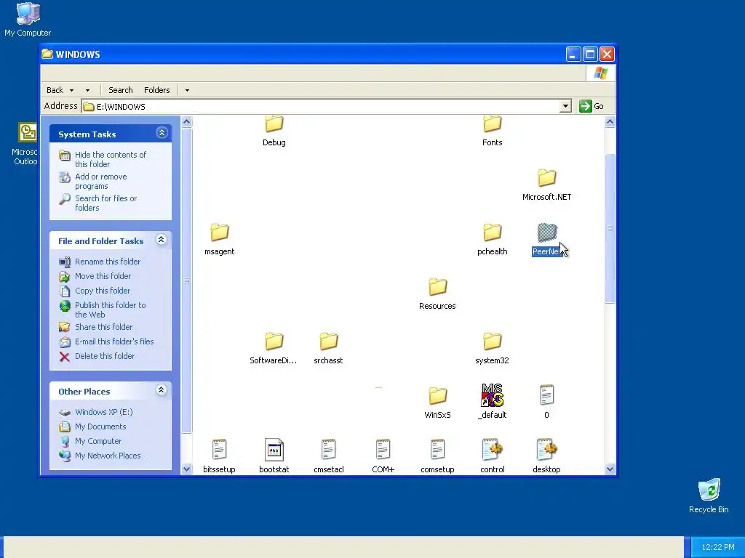The height and width of the screenshot is (558, 745).
Task: Click the file list scroll down arrow
Action: click(x=610, y=469)
